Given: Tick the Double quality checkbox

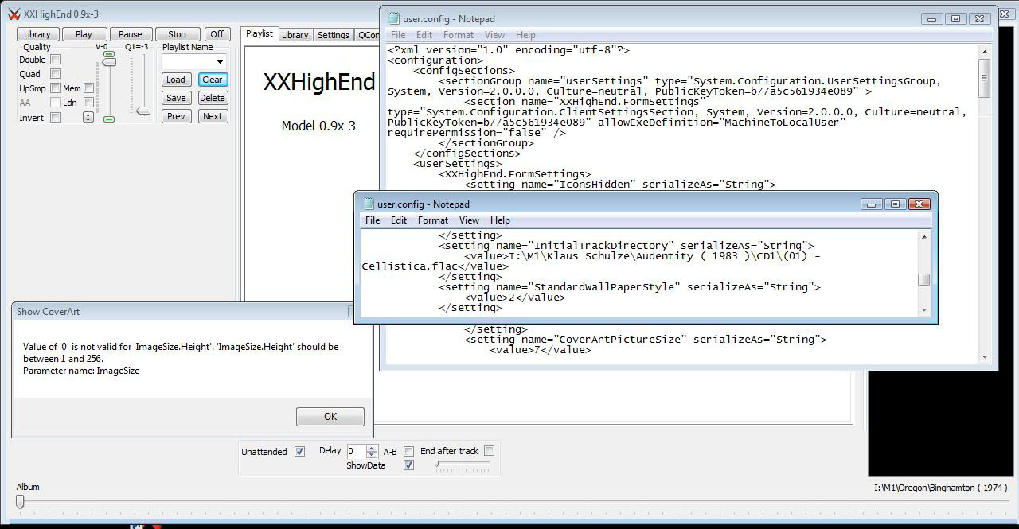Looking at the screenshot, I should coord(55,60).
